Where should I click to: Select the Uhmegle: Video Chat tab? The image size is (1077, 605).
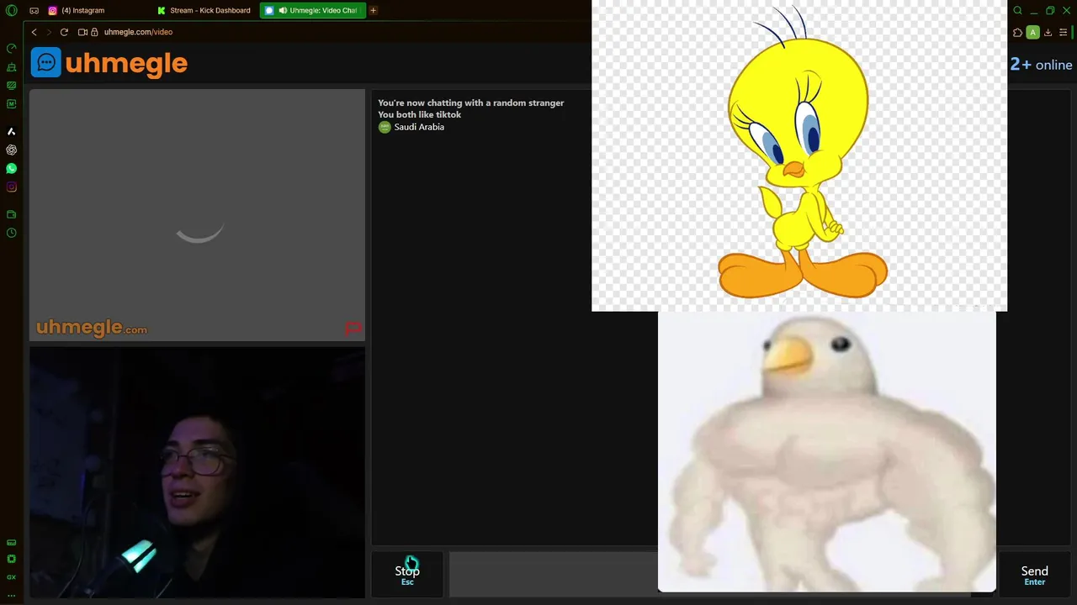tap(313, 10)
